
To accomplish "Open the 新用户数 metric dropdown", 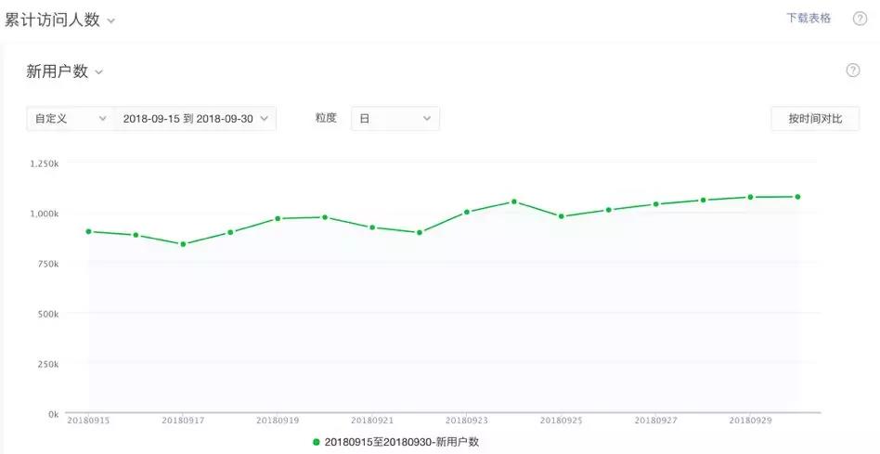I will pyautogui.click(x=65, y=71).
